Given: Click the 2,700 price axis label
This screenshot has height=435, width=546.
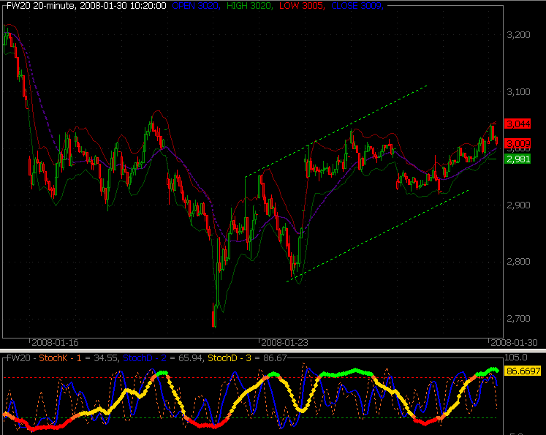Looking at the screenshot, I should tap(518, 318).
